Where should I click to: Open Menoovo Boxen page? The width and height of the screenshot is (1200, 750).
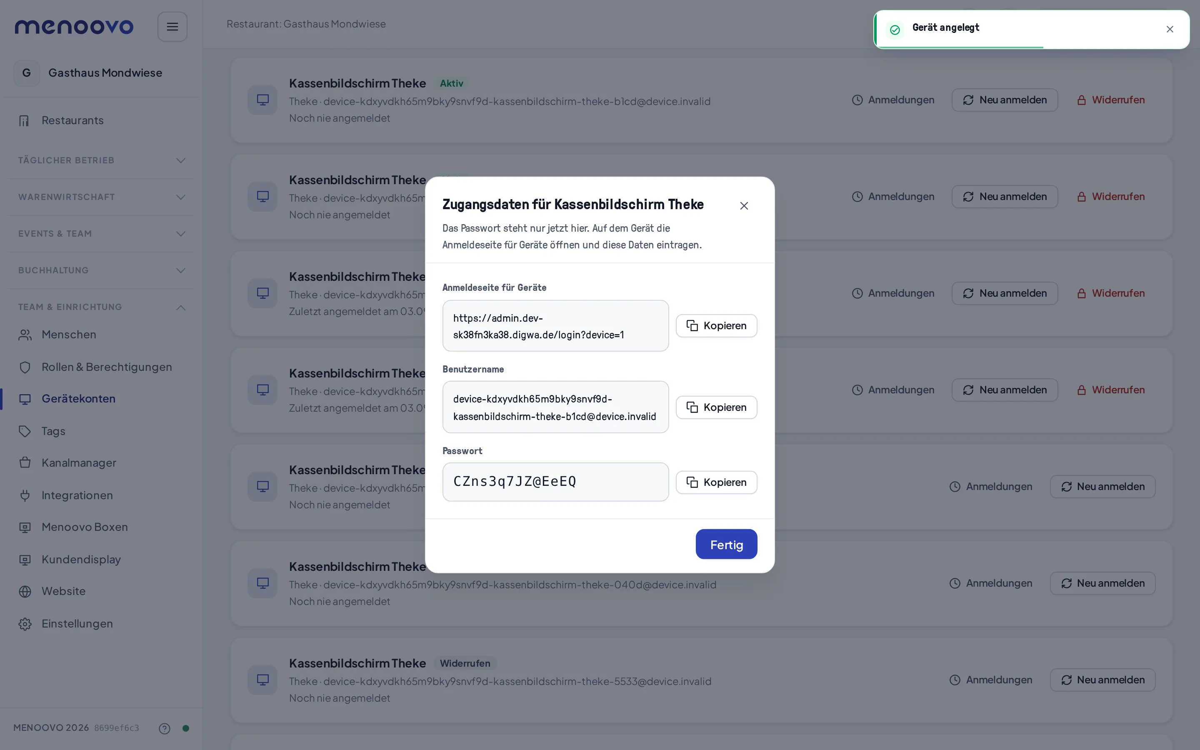point(102,527)
